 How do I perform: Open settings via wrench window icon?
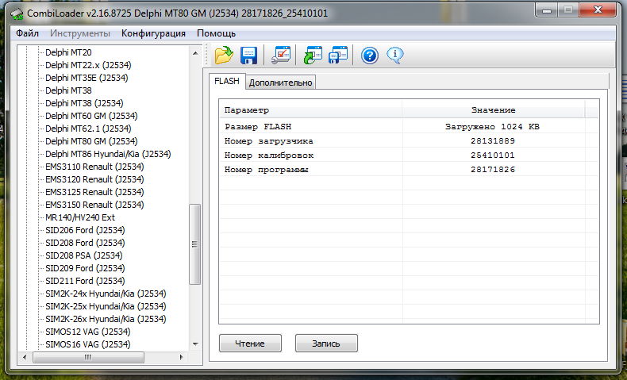coord(281,56)
